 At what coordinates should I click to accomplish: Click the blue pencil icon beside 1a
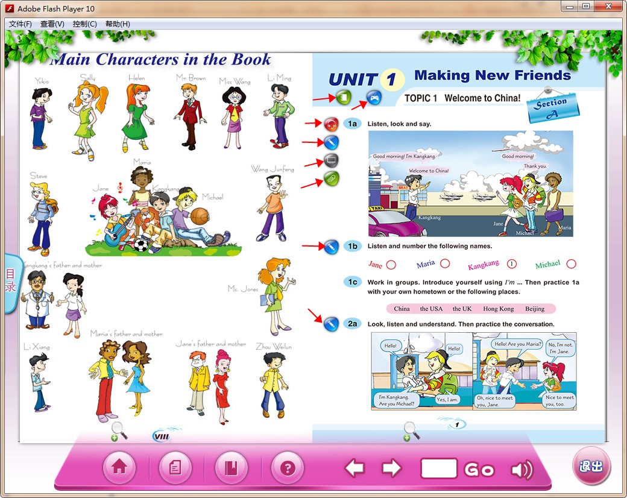331,142
